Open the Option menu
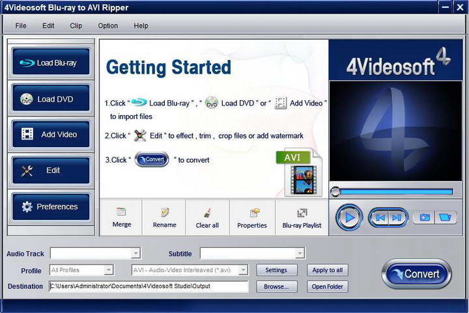The height and width of the screenshot is (313, 469). click(107, 25)
